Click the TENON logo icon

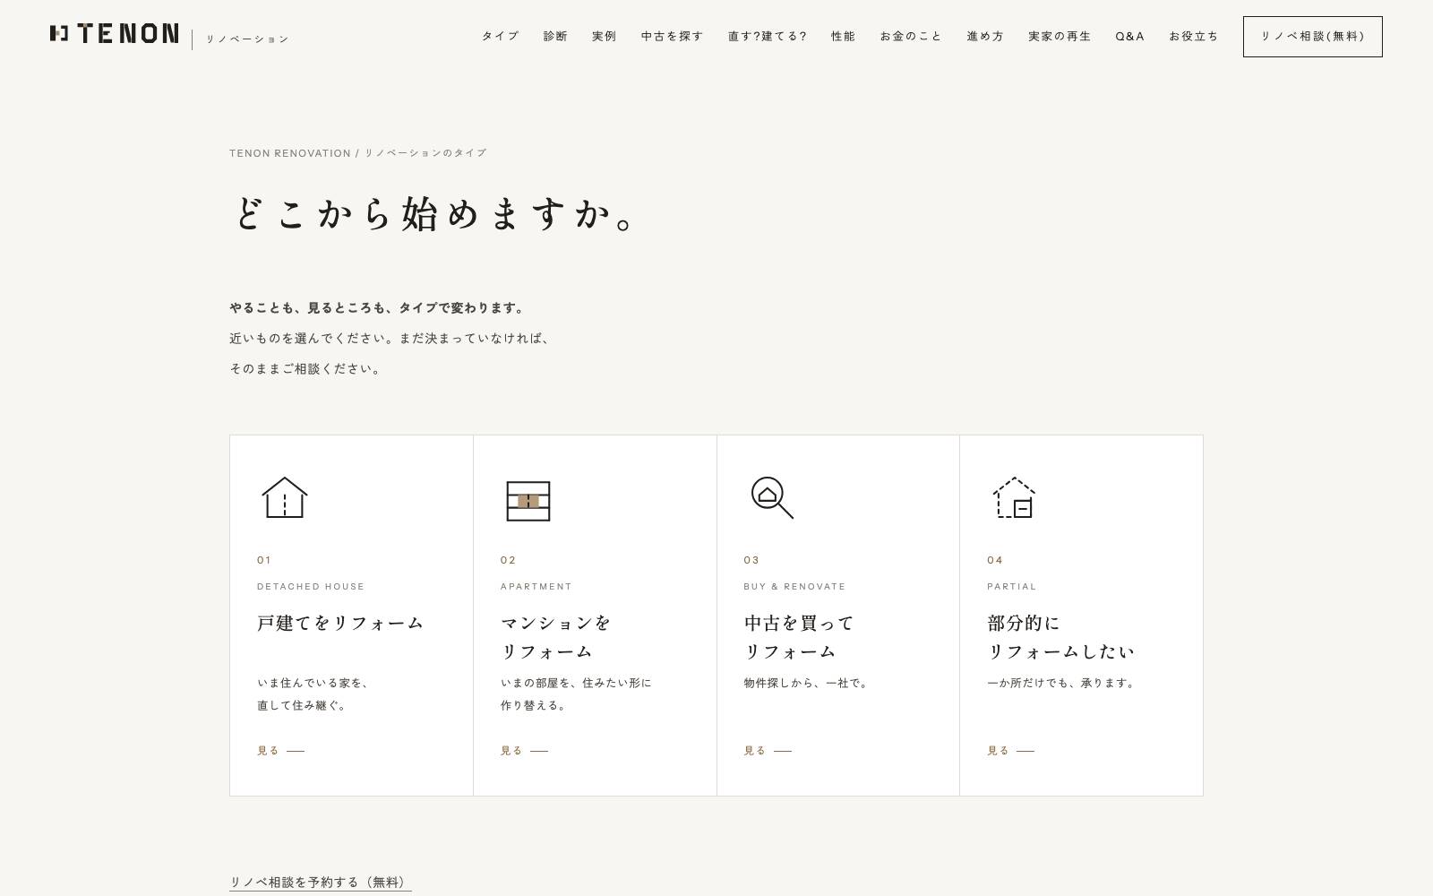[x=59, y=34]
